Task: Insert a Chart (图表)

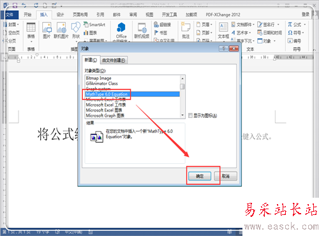Action: click(90, 33)
